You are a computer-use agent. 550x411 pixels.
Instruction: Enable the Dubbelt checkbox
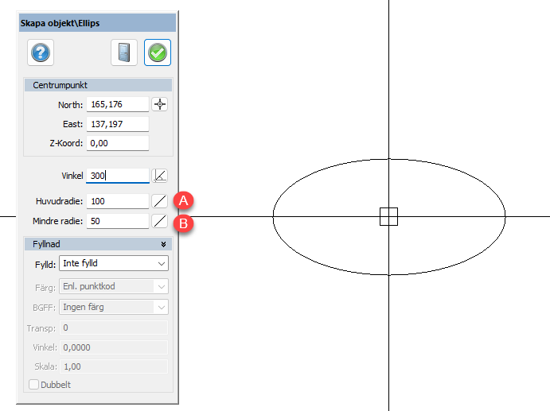pyautogui.click(x=33, y=385)
